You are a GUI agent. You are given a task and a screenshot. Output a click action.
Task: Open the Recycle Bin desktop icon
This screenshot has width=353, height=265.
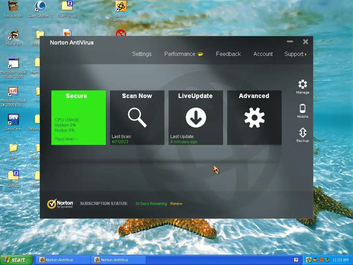click(13, 9)
